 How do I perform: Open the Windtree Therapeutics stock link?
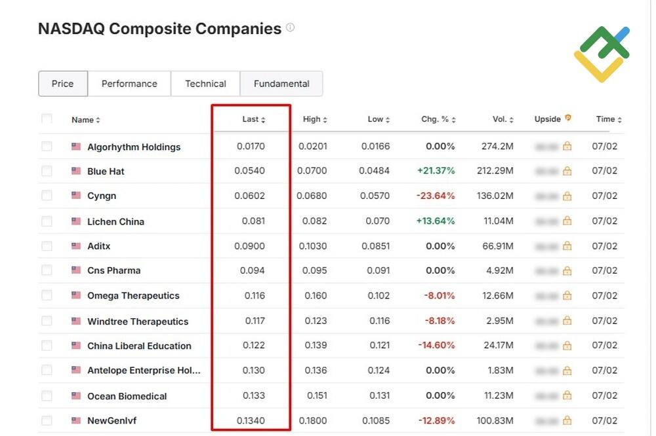[x=138, y=321]
